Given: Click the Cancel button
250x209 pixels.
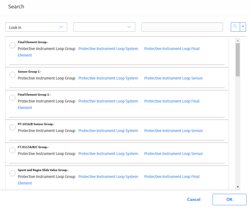Looking at the screenshot, I should [194, 199].
